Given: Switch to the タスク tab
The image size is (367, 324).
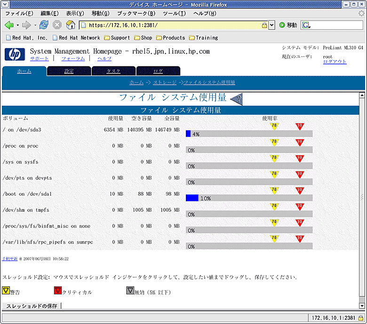Looking at the screenshot, I should tap(113, 71).
